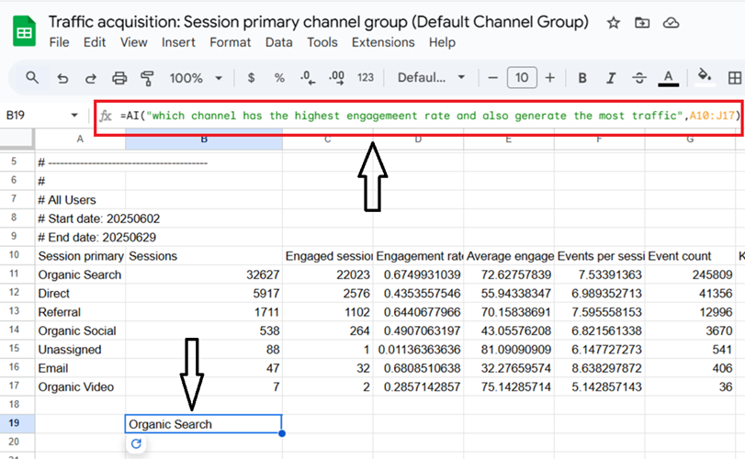Star this spreadsheet document
Screen dimensions: 745x459
(x=614, y=22)
